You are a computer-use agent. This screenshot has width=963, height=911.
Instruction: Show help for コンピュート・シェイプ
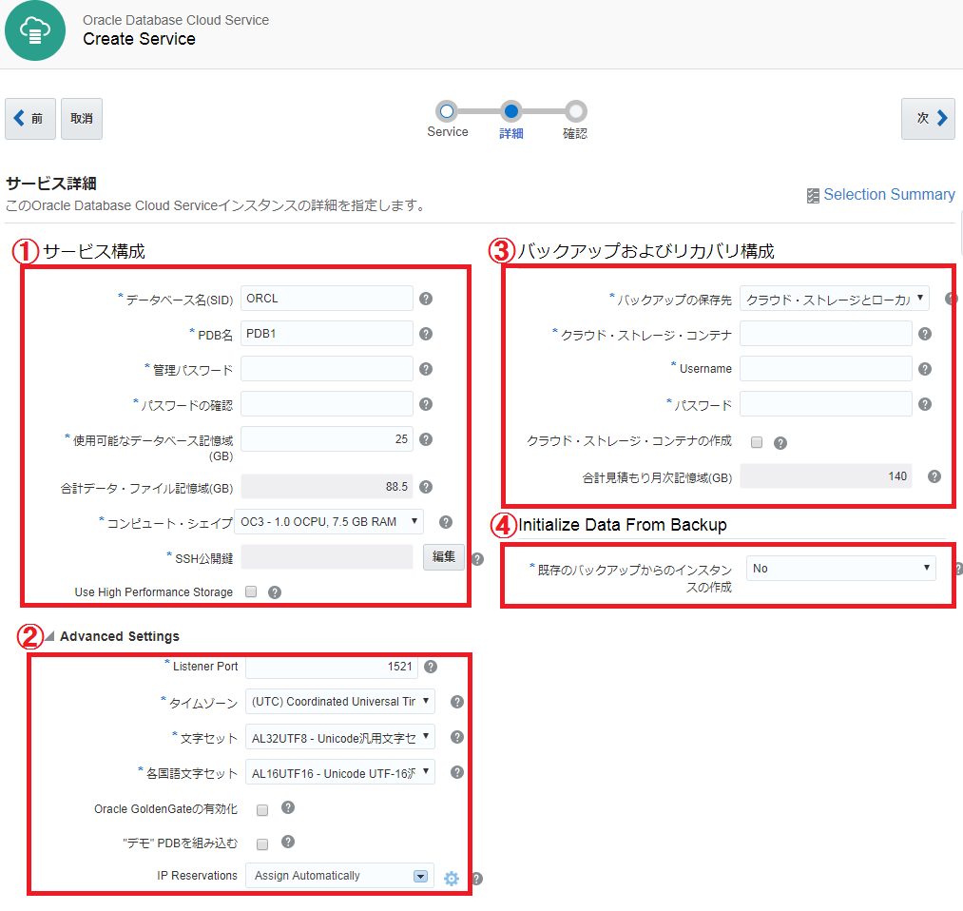pos(446,522)
